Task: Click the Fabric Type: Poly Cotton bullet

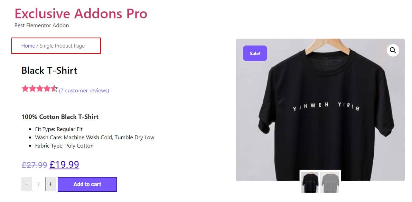Action: [64, 146]
